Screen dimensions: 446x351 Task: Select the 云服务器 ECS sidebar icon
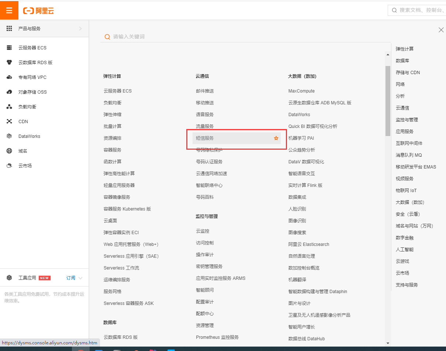click(x=9, y=47)
